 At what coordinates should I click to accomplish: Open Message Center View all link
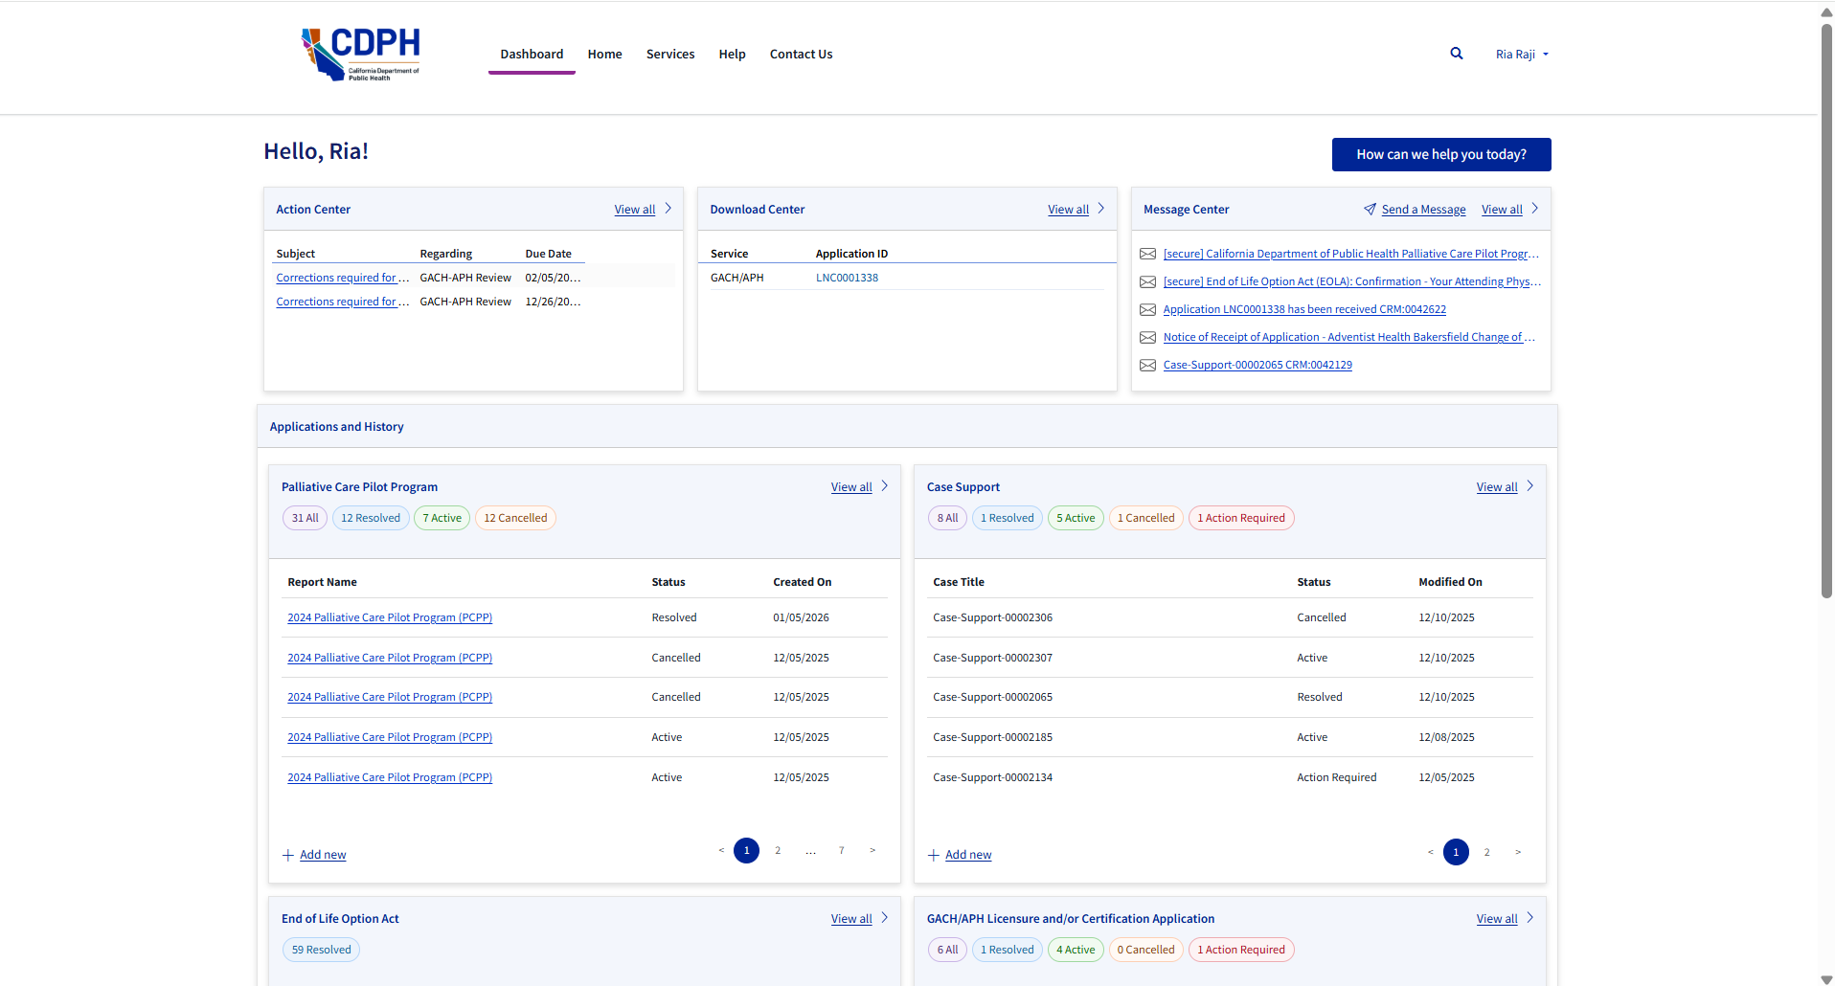[x=1502, y=210]
